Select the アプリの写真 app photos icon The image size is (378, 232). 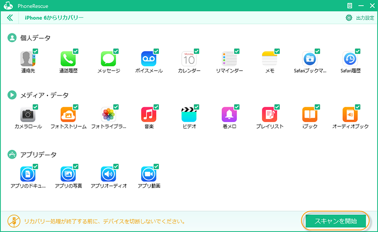tap(68, 174)
